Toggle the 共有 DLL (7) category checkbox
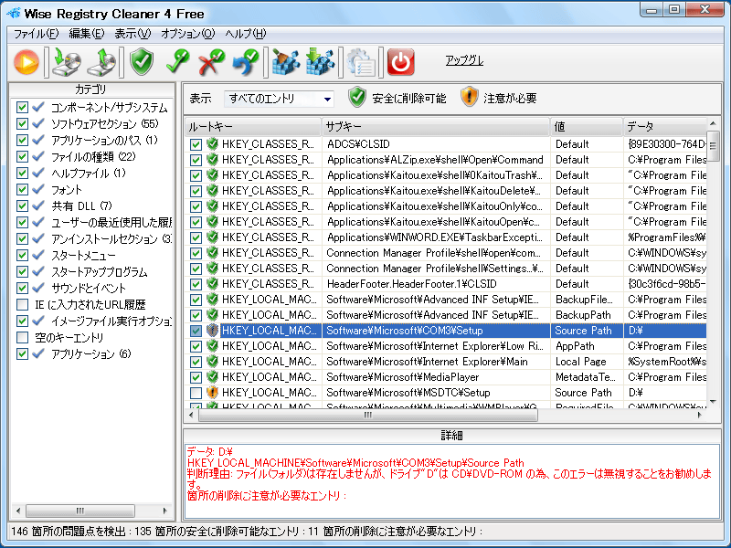This screenshot has width=731, height=548. (22, 205)
